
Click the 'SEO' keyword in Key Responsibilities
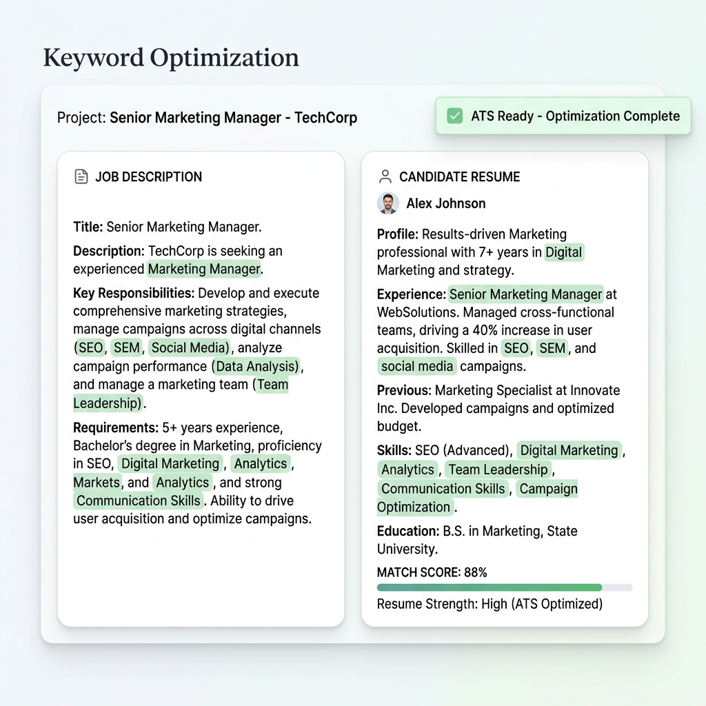pyautogui.click(x=90, y=347)
